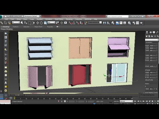Open Select by Name dialog icon
This screenshot has height=119, width=159.
point(26,23)
